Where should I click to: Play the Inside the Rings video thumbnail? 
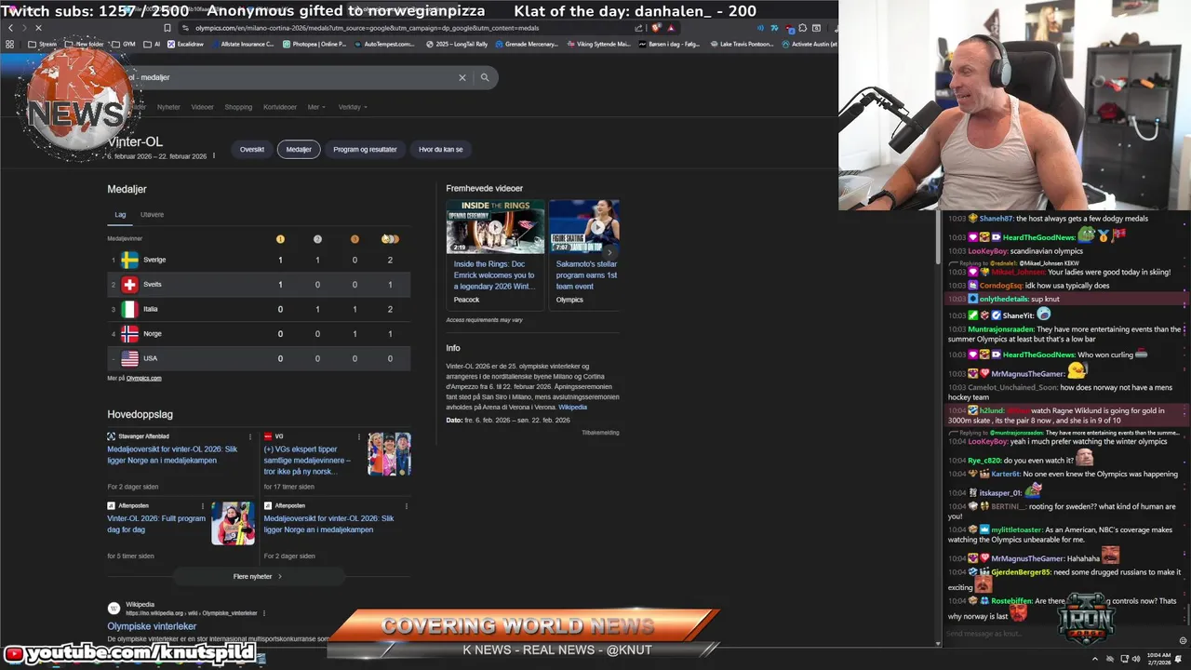(x=495, y=226)
